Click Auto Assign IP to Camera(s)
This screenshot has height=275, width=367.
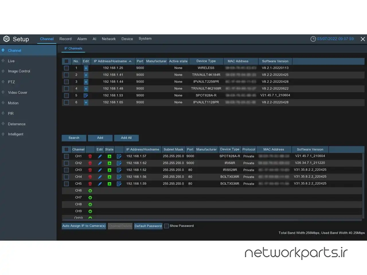pyautogui.click(x=84, y=226)
